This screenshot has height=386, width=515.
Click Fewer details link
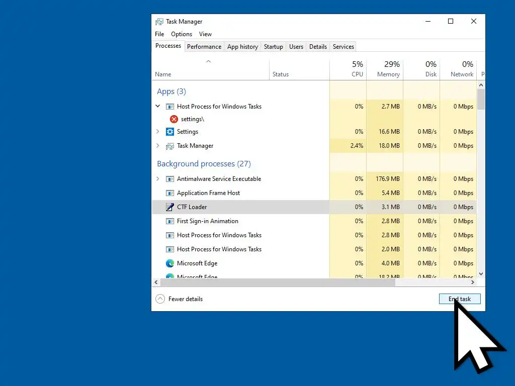(185, 299)
